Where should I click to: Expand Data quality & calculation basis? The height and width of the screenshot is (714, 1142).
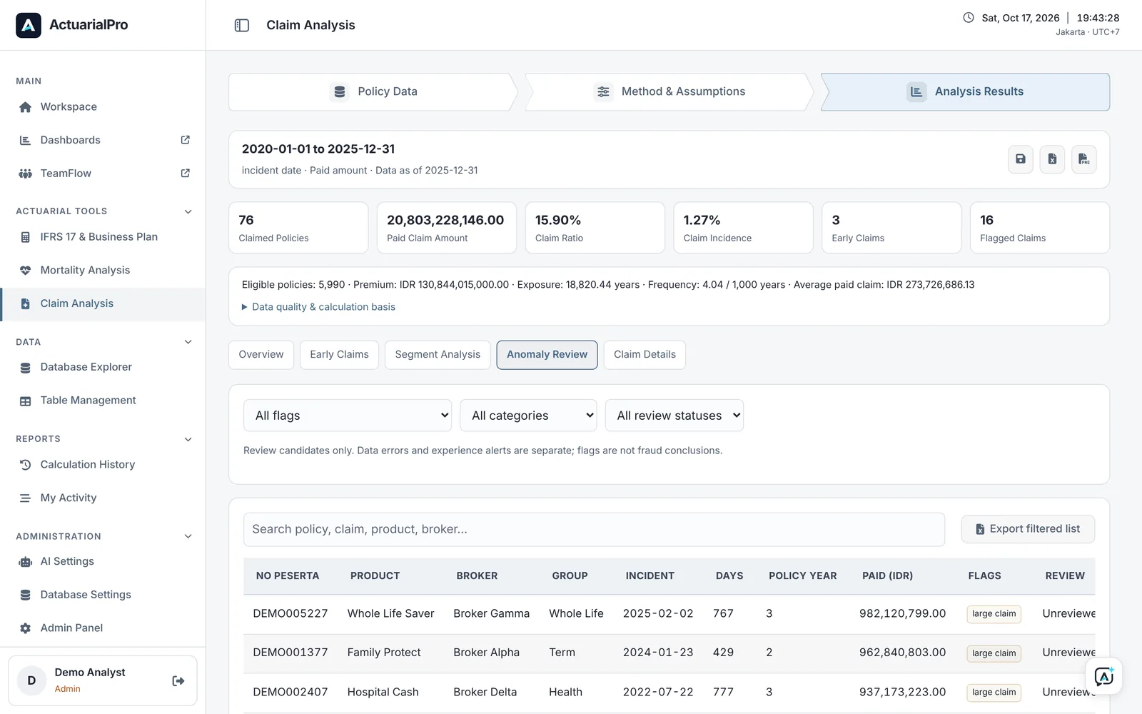pos(318,307)
